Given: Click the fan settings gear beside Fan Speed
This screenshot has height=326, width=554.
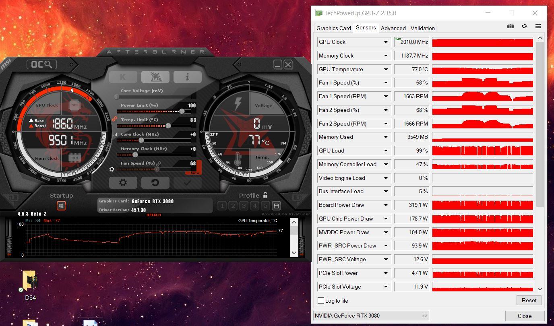Looking at the screenshot, I should point(112,169).
